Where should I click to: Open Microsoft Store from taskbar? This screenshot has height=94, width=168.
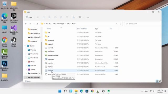point(87,91)
